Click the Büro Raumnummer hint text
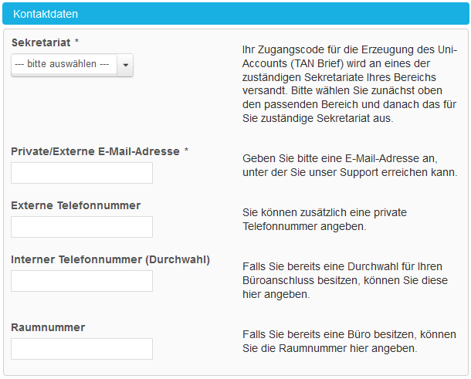 coord(349,341)
